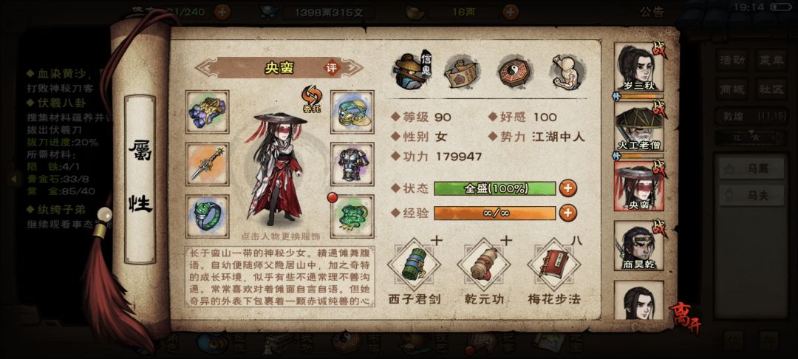
Task: Click the red 离开 leave button
Action: pos(684,318)
